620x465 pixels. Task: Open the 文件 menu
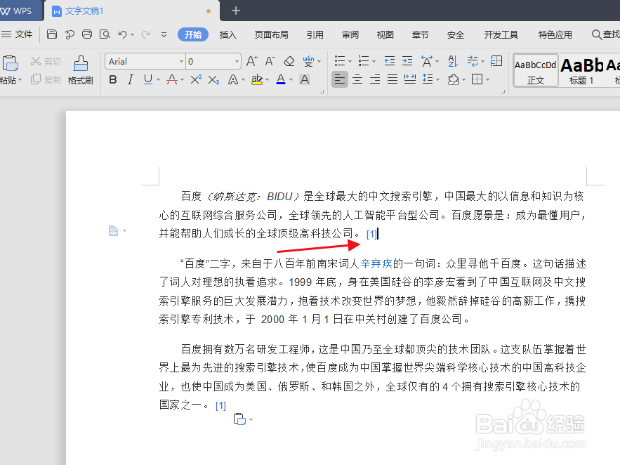point(17,34)
